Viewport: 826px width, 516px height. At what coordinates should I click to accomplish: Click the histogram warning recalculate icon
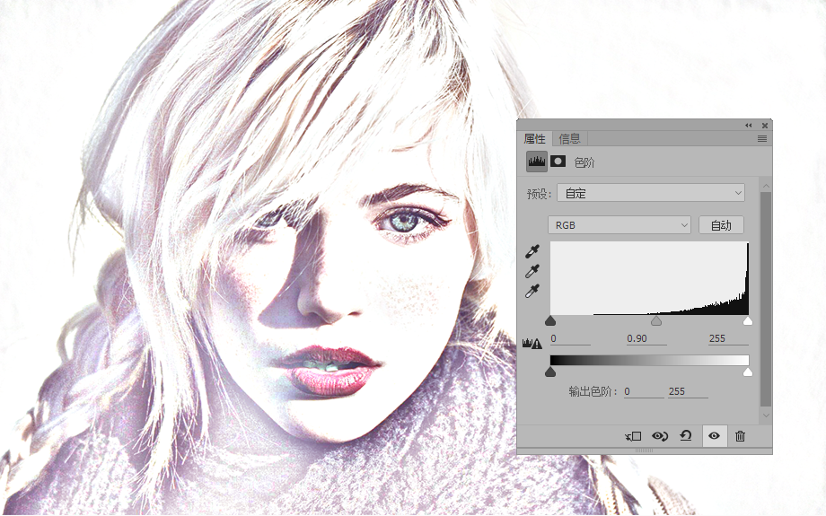coord(532,344)
